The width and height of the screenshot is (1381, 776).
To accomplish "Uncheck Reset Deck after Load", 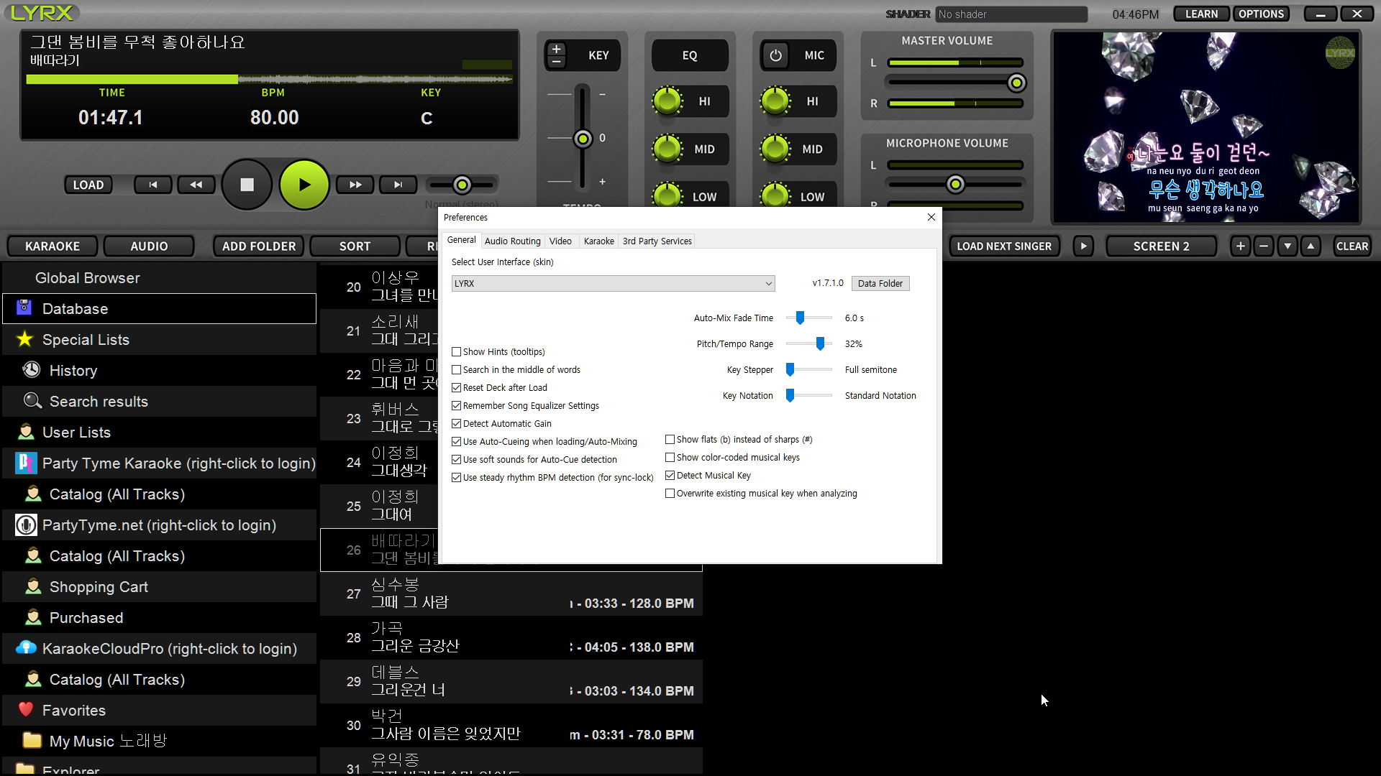I will point(456,388).
